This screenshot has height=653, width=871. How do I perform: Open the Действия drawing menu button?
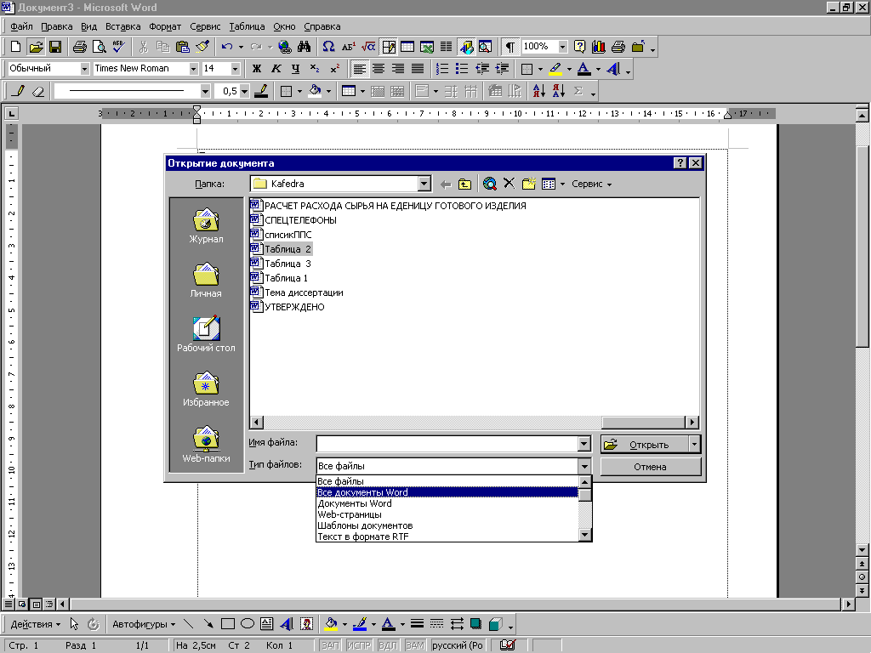[35, 624]
